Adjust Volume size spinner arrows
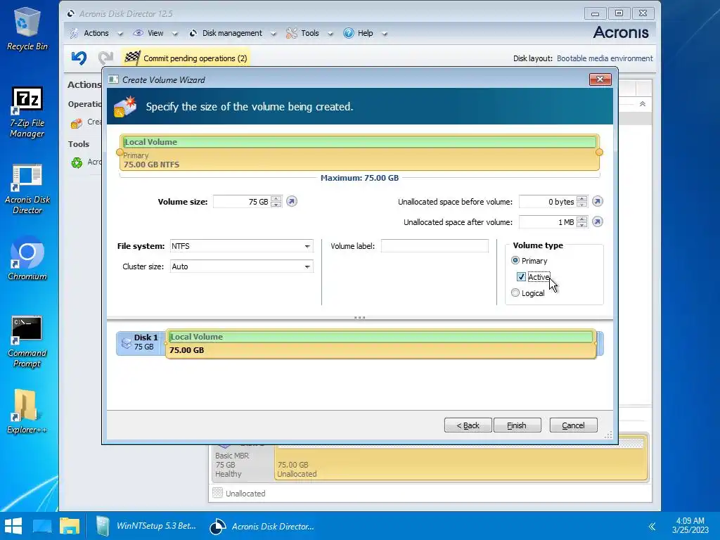Screen dimensions: 720x540 276,202
